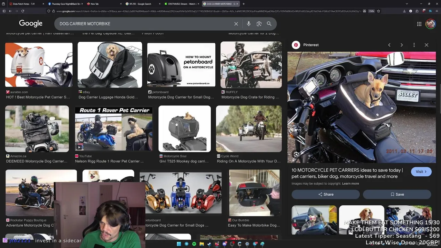Search inside image with lens icon on preview
441x248 pixels.
click(296, 154)
